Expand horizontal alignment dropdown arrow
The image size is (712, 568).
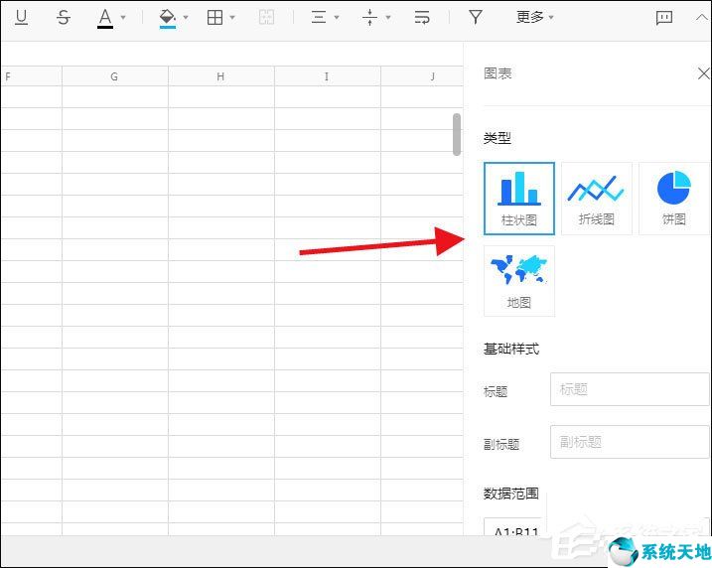pos(337,18)
